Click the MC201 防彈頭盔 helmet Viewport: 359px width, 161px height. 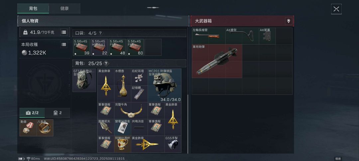[x=165, y=85]
